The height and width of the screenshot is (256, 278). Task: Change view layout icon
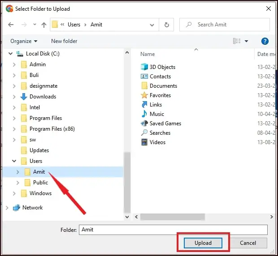pyautogui.click(x=237, y=41)
